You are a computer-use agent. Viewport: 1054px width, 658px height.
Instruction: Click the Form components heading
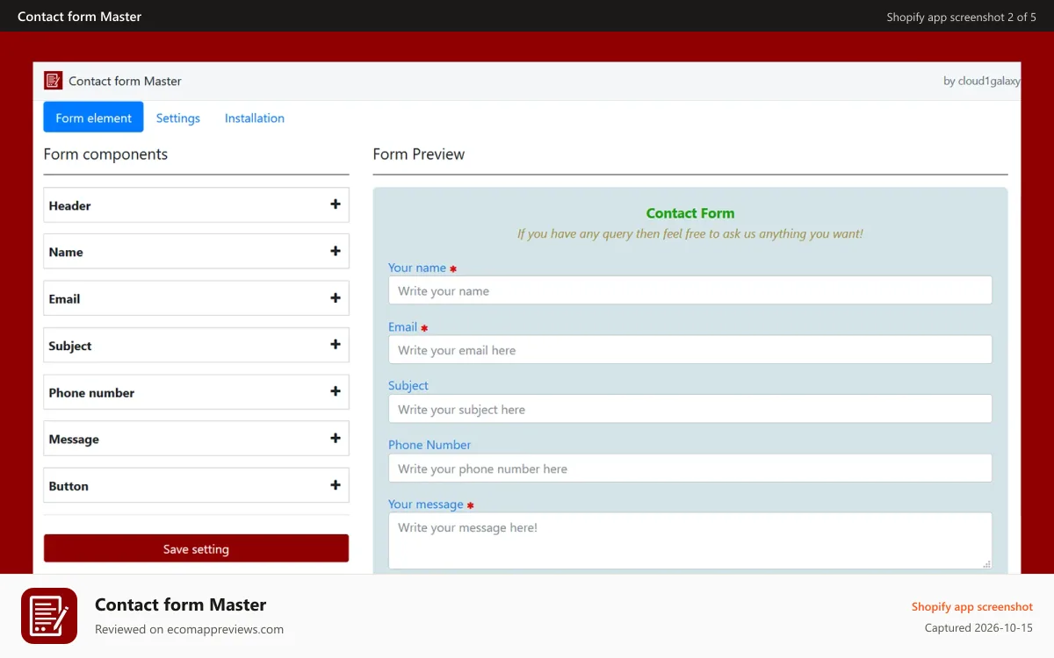pos(105,154)
